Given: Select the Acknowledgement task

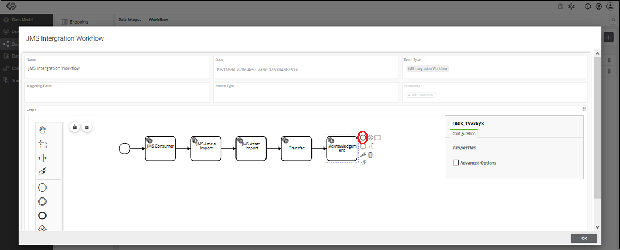Looking at the screenshot, I should tap(342, 149).
